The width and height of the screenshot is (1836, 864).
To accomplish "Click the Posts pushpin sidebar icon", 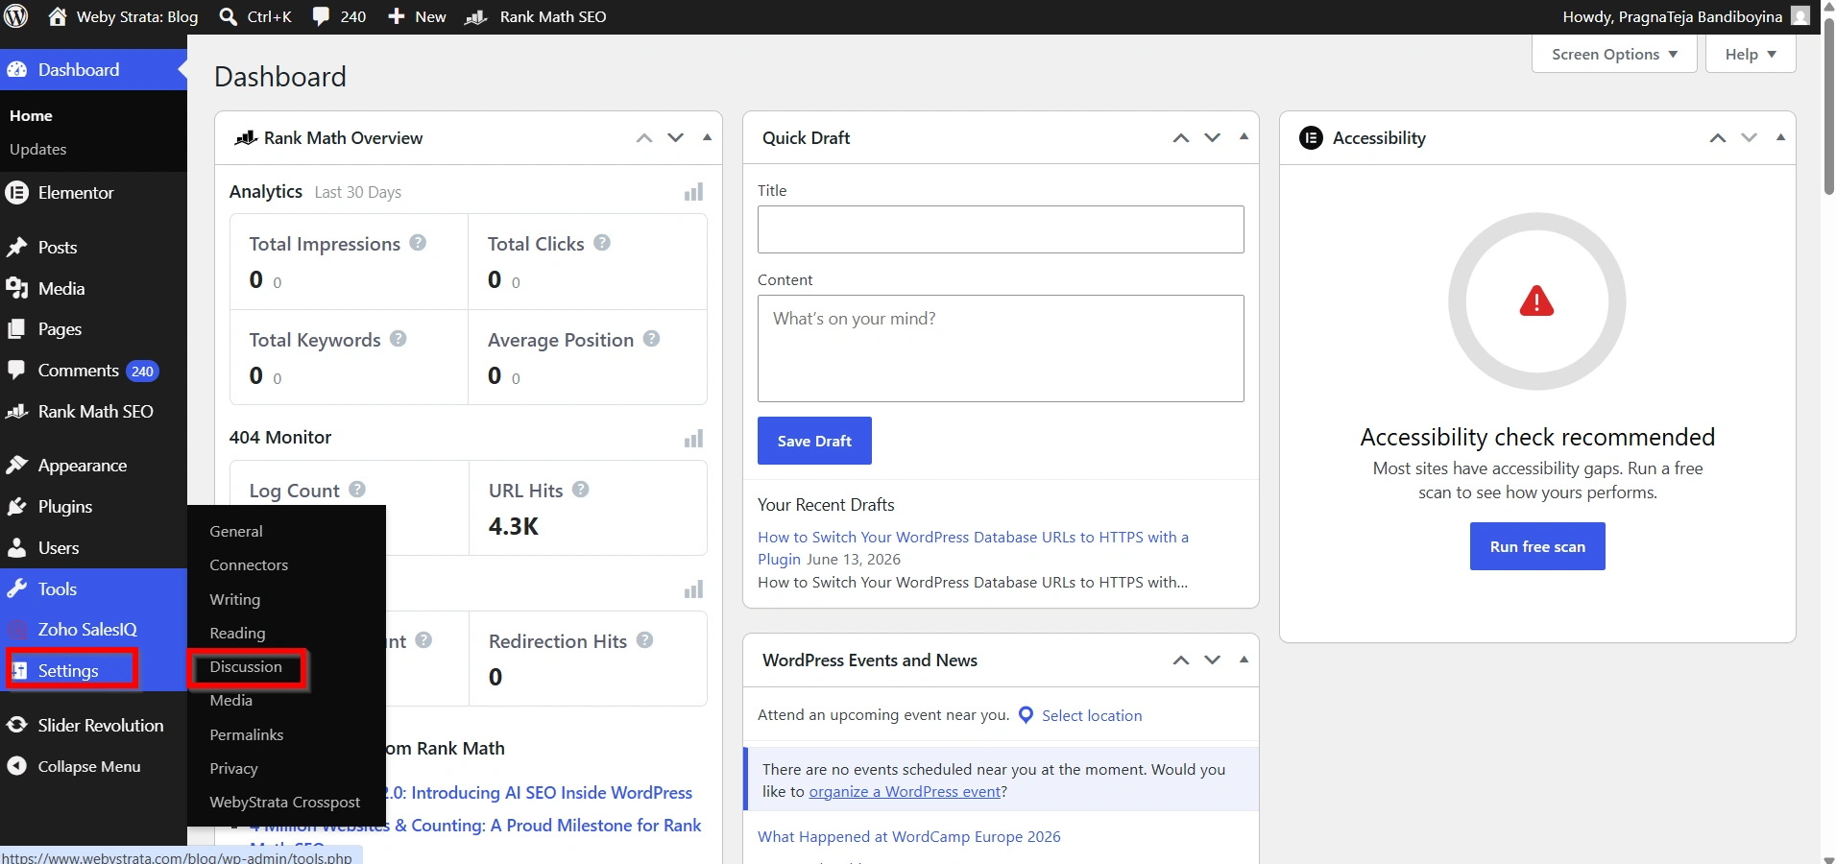I will pos(16,247).
